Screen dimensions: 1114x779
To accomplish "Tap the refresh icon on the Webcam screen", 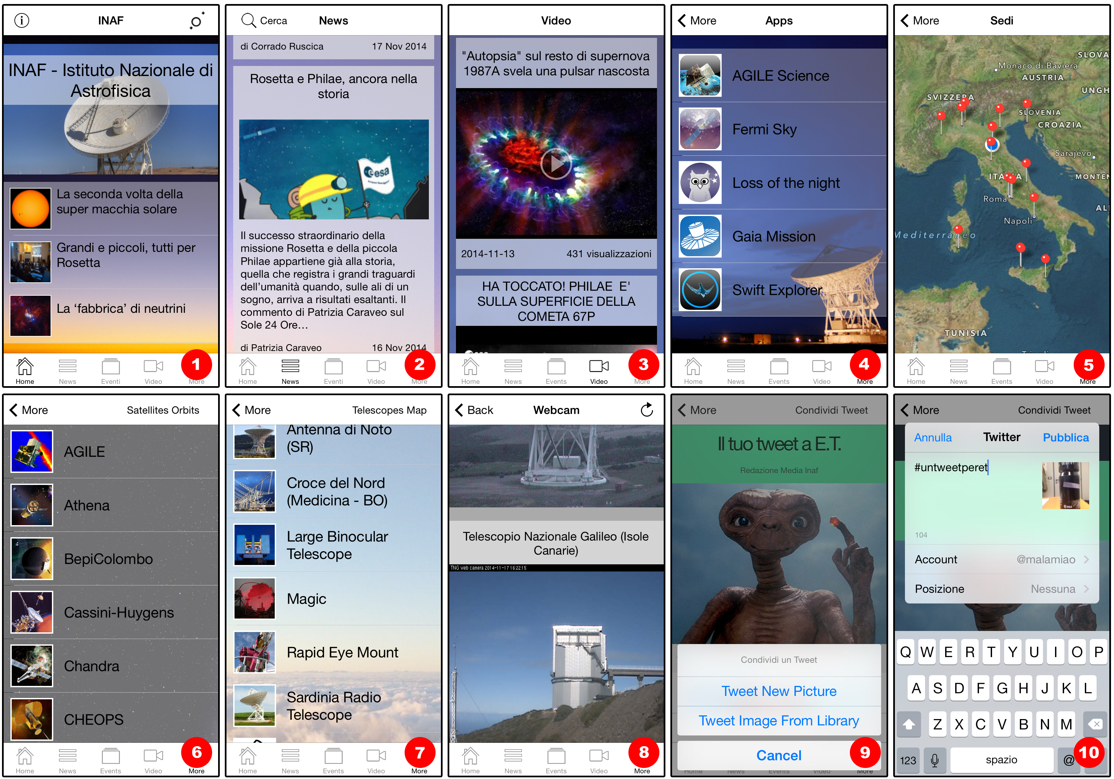I will pos(647,410).
